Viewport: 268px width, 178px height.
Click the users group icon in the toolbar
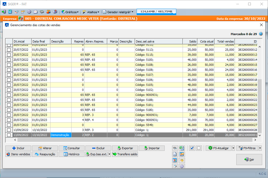(48, 12)
